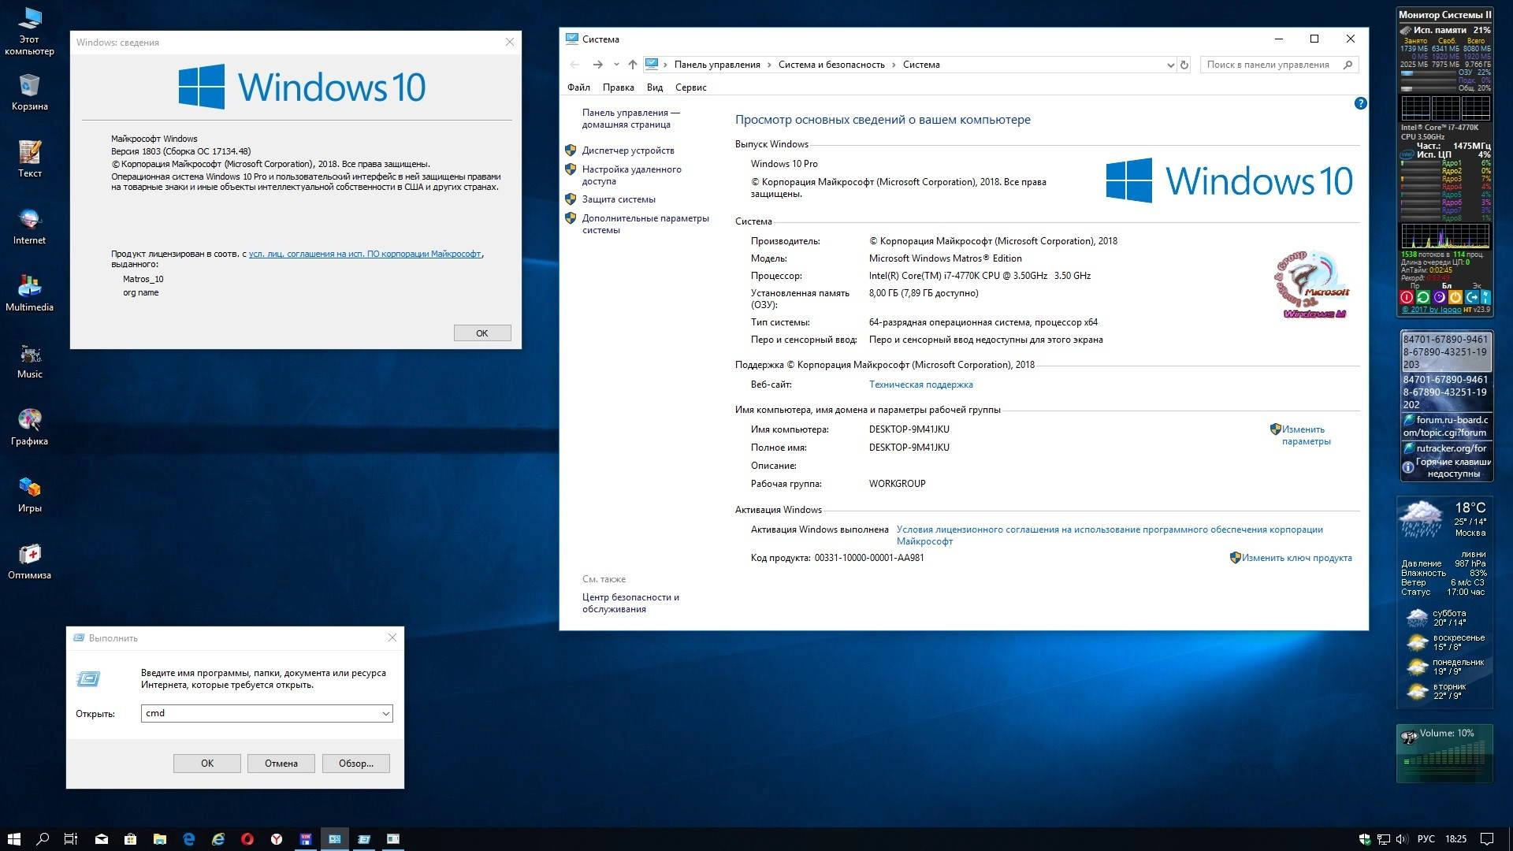
Task: Open the Корзина recycle bin icon
Action: (x=29, y=92)
